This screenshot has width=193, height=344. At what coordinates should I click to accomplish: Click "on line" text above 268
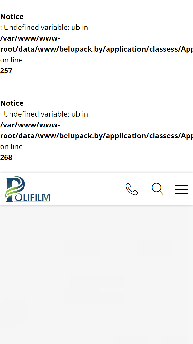[x=11, y=146]
